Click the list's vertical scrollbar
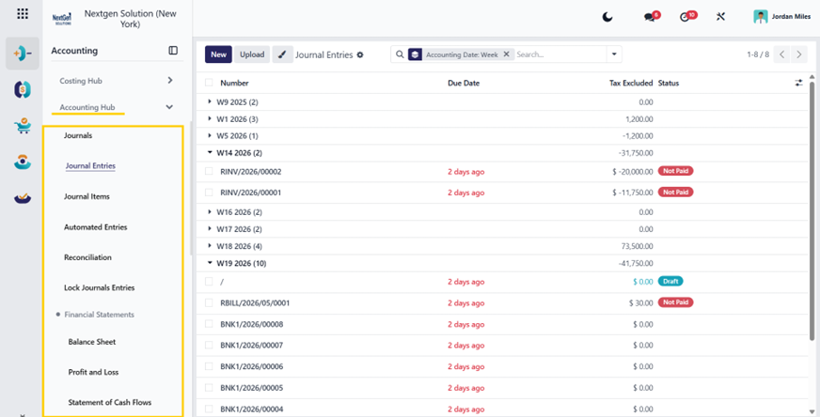The image size is (820, 417). coord(812,209)
